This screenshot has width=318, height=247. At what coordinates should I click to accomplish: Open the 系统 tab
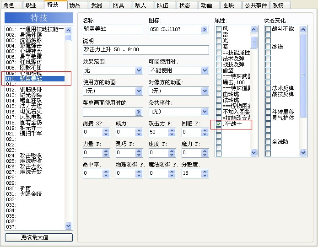point(280,5)
